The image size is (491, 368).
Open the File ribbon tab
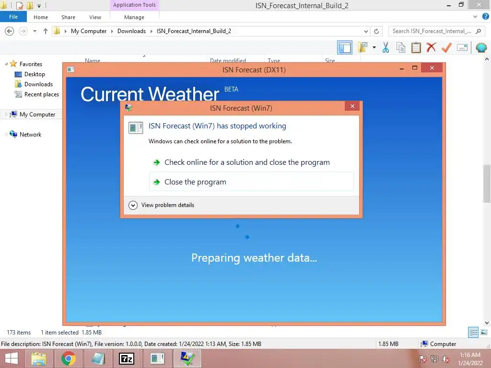point(13,17)
